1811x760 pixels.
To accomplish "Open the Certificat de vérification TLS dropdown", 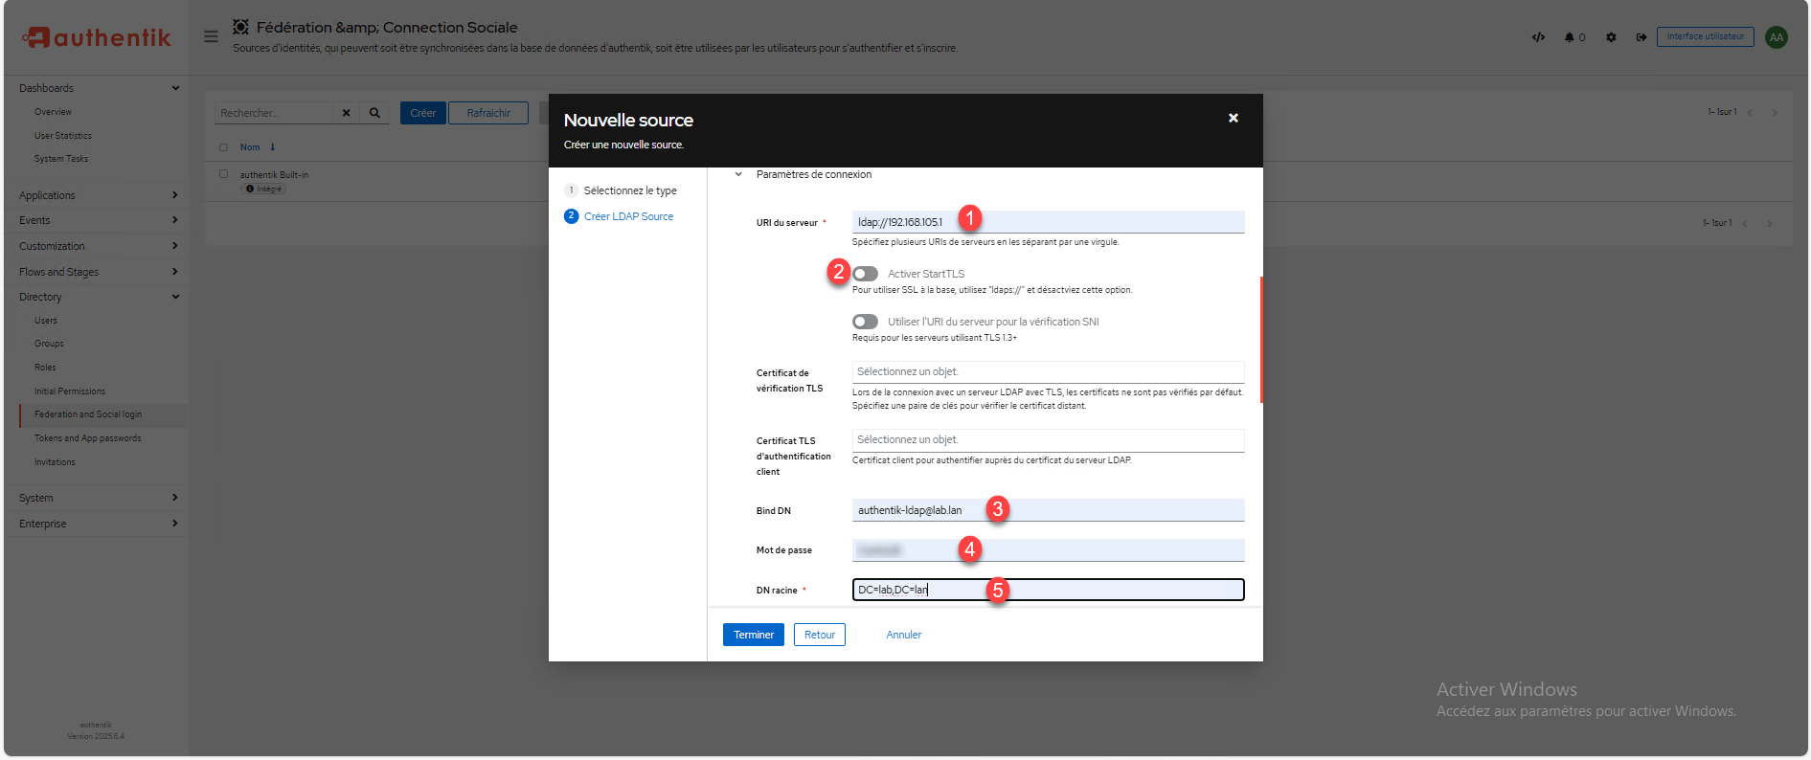I will point(1047,371).
